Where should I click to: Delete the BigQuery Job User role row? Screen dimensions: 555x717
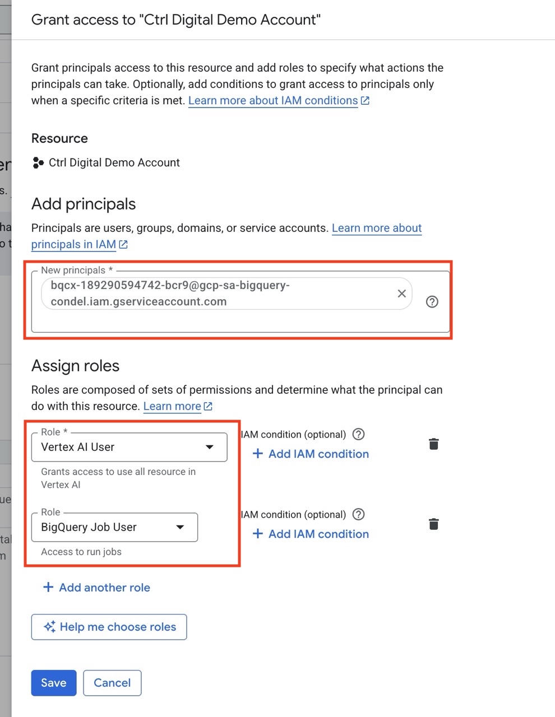(433, 524)
